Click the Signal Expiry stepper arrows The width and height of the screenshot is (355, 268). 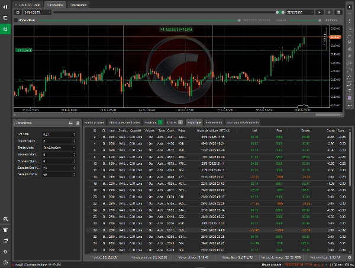(74, 141)
